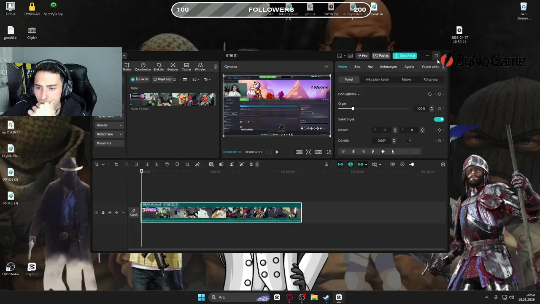Collapse extra timeline tools chevron
The height and width of the screenshot is (304, 540).
pyautogui.click(x=257, y=164)
